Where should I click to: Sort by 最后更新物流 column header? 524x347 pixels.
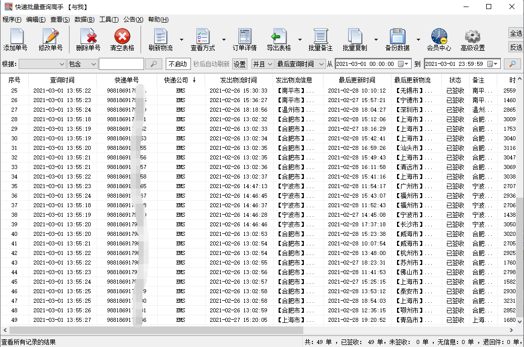(416, 80)
